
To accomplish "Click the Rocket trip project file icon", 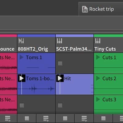I will [85, 9].
